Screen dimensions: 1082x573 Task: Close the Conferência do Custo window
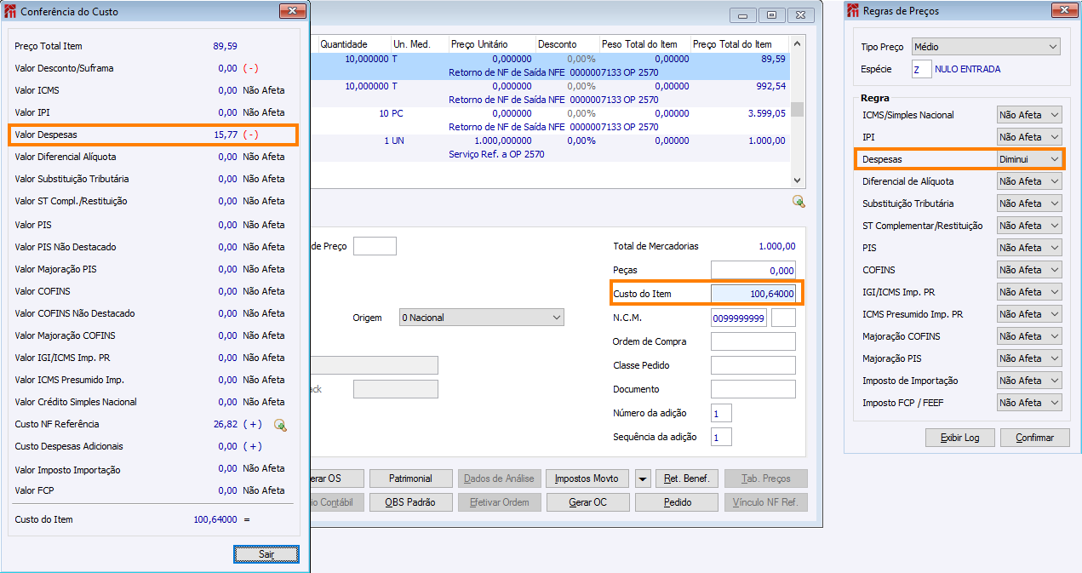pyautogui.click(x=292, y=11)
